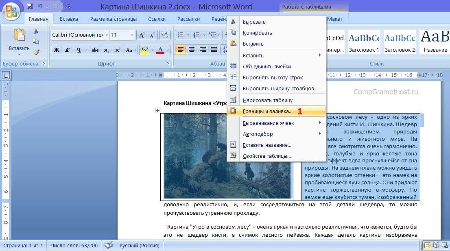
Task: Click the Grow Font icon
Action: (x=142, y=35)
